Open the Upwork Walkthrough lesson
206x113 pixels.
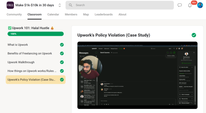click(x=21, y=62)
